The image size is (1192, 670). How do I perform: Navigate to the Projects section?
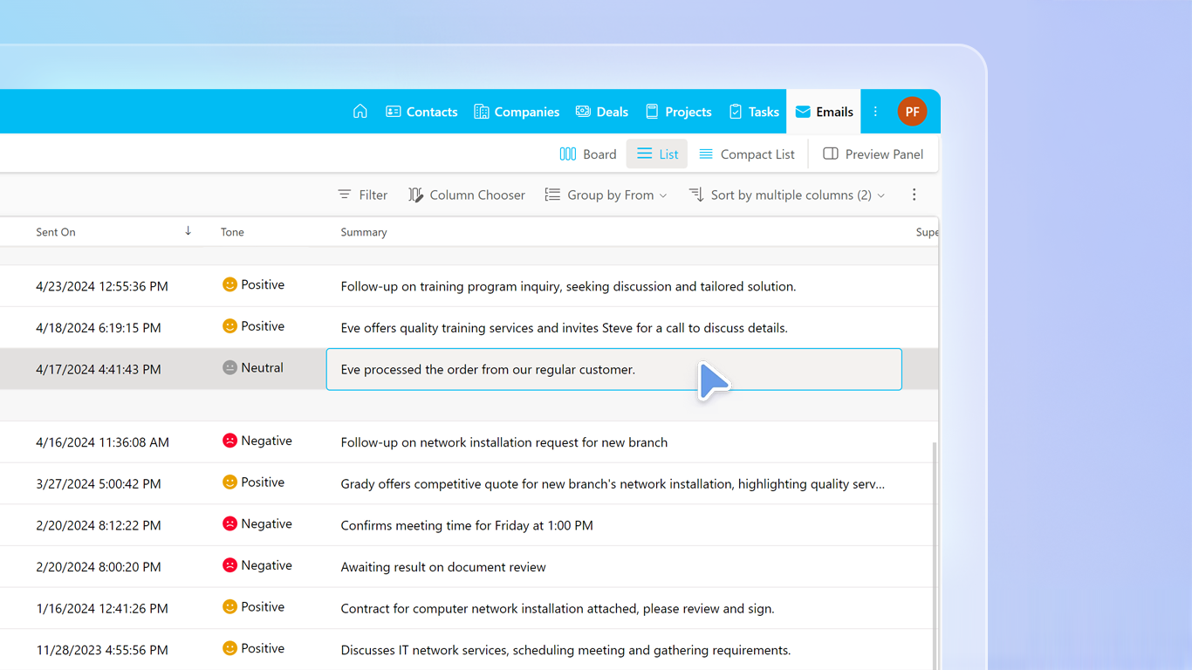click(x=678, y=111)
